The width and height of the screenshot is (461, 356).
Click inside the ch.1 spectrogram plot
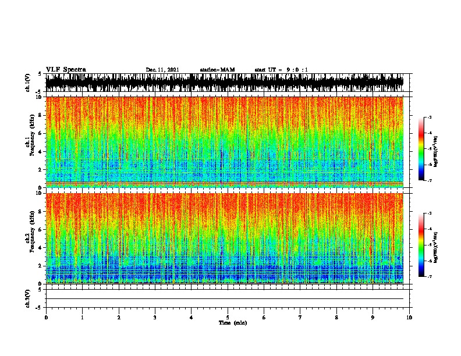(225, 142)
